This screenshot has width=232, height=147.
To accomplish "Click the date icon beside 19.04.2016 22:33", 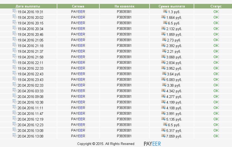I will [x=15, y=68].
